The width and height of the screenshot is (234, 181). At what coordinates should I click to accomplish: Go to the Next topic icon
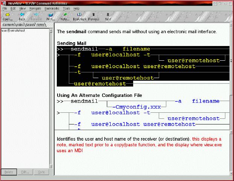pyautogui.click(x=108, y=14)
